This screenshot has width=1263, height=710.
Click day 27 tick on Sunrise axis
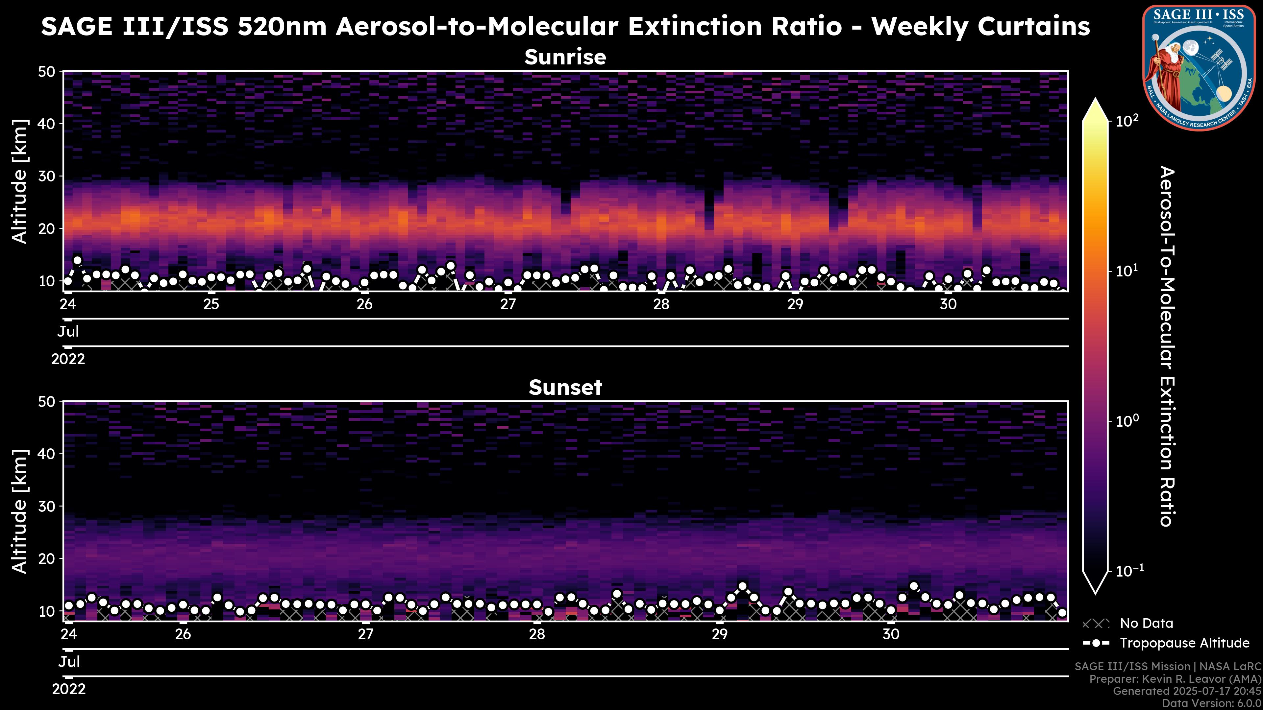point(508,304)
